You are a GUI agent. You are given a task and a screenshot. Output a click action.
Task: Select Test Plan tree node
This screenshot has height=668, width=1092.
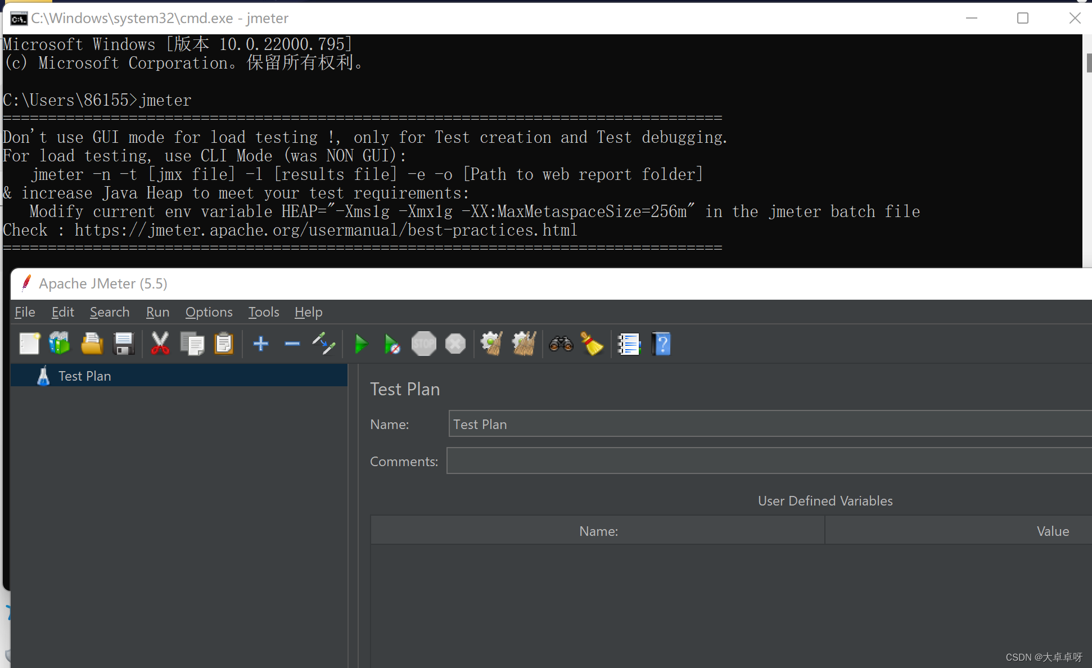[84, 376]
